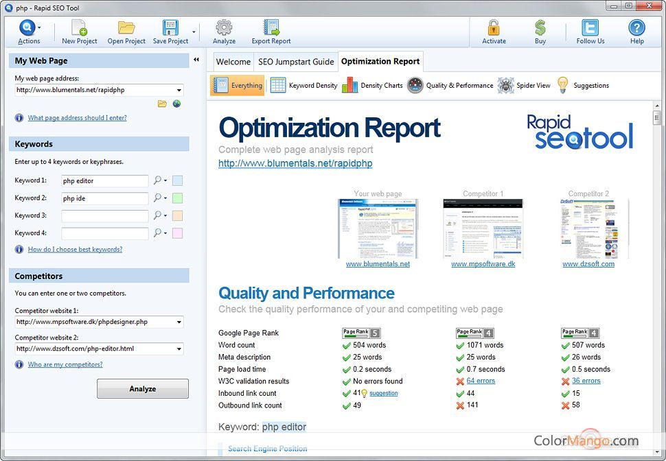The image size is (666, 461).
Task: Click info icon beside 'How do I choose'
Action: 19,249
